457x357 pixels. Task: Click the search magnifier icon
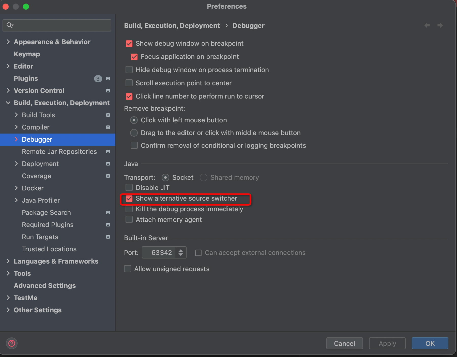tap(10, 25)
